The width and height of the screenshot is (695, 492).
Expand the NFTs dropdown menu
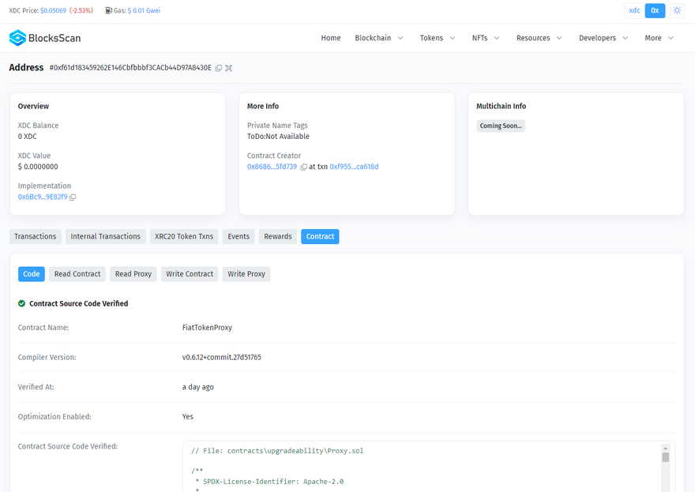[486, 38]
